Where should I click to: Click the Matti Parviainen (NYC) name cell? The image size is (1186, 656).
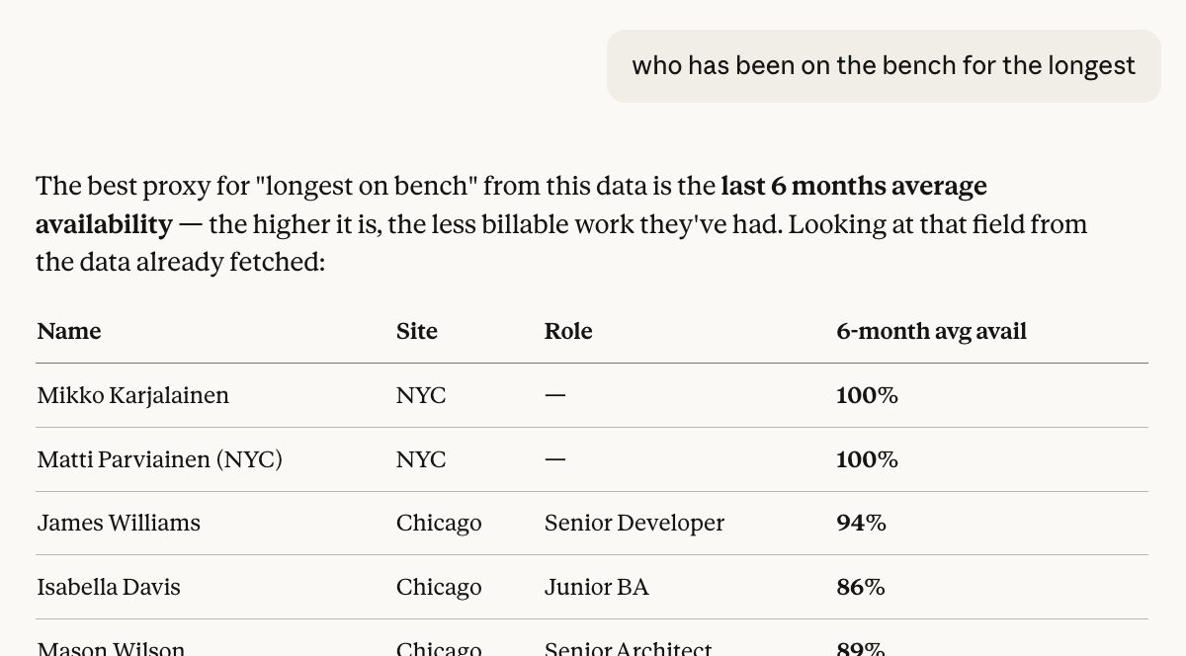click(x=160, y=459)
